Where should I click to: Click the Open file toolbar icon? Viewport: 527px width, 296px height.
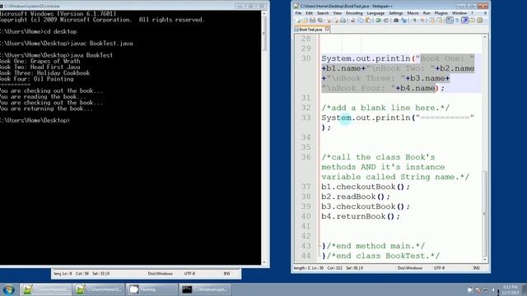(305, 21)
